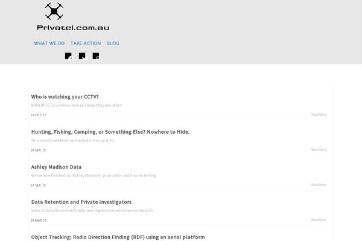
Task: Click Read More for Ashley Madison Data
Action: [x=319, y=185]
